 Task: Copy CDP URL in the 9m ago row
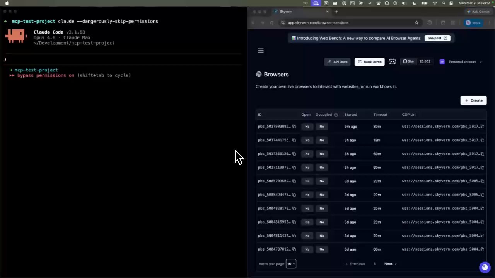pyautogui.click(x=482, y=127)
